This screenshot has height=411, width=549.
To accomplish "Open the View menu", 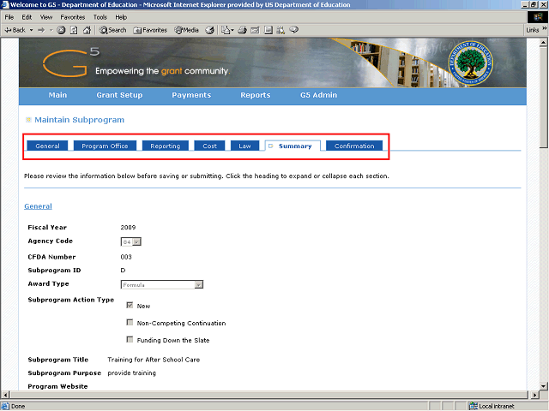I will point(45,17).
